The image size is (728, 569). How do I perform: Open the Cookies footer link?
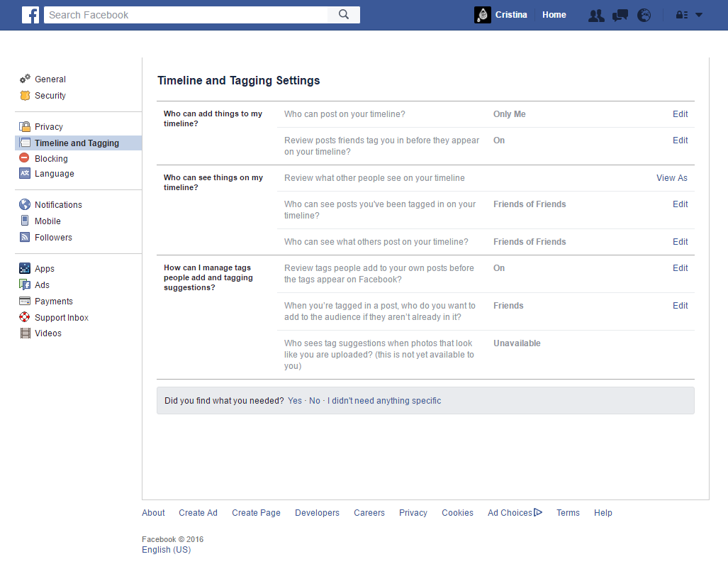tap(457, 512)
